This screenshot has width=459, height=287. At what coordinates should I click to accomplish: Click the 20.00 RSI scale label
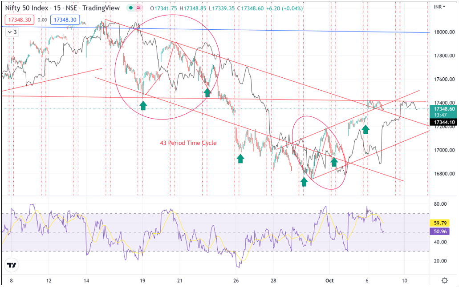(440, 261)
